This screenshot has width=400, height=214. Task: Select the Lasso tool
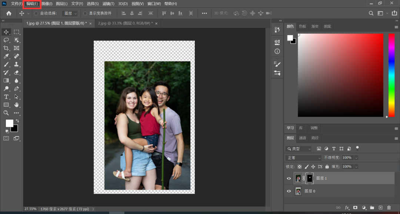[x=6, y=40]
